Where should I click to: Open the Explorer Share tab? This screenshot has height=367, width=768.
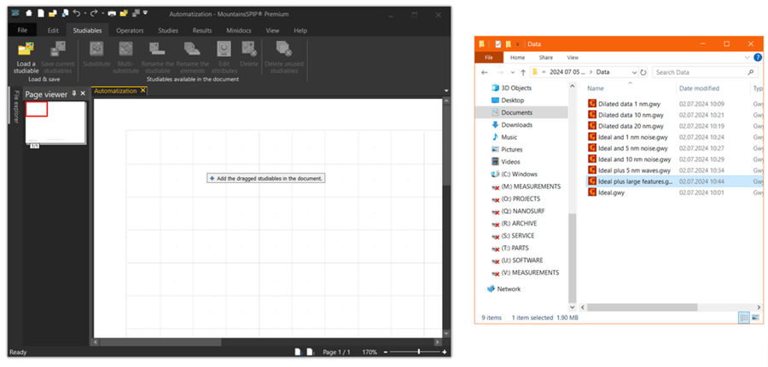pyautogui.click(x=545, y=58)
